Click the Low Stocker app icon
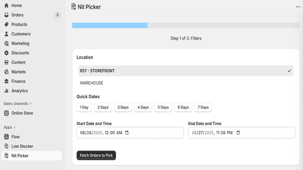 tap(6, 146)
